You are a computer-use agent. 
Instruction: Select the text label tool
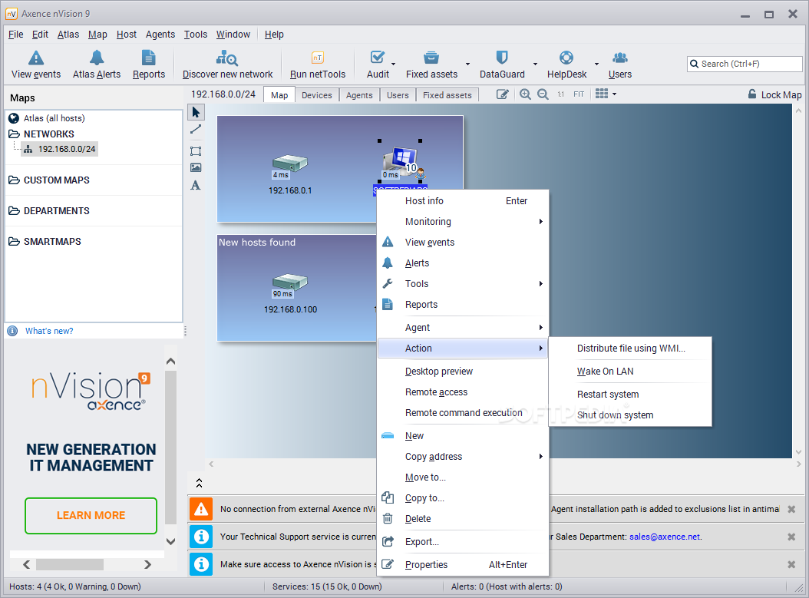click(x=196, y=185)
